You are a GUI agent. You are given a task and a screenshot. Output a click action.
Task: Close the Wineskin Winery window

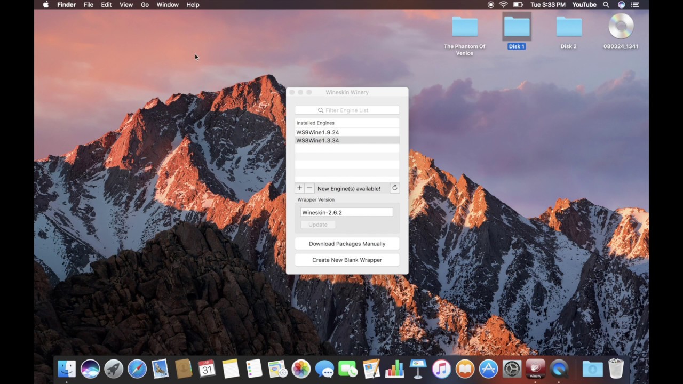[x=292, y=92]
